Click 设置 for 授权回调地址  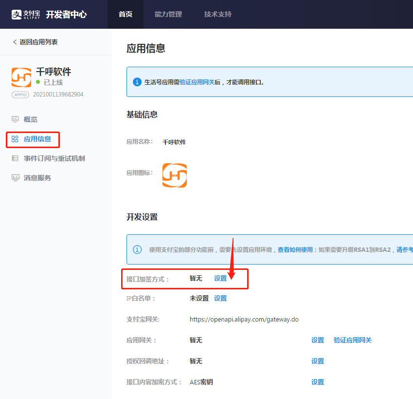point(318,361)
